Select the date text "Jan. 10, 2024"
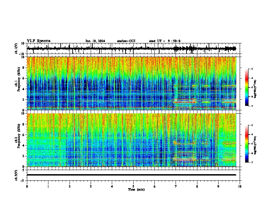This screenshot has width=270, height=209. tap(95, 41)
